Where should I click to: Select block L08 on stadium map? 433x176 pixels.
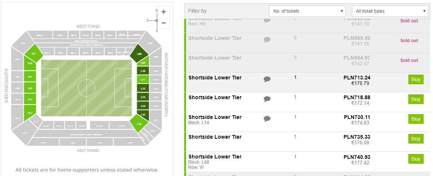139,54
